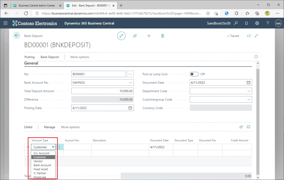Click the Posting Date input field
Screen dimensions: 284x180
pyautogui.click(x=102, y=108)
